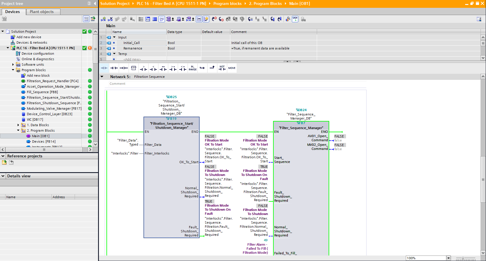This screenshot has height=261, width=486.
Task: Open the zoom level 100% dropdown
Action: point(448,258)
